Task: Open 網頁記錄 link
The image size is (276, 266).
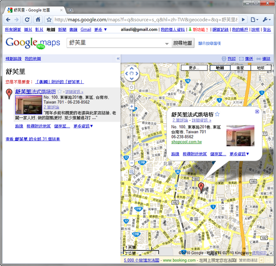Action: pyautogui.click(x=221, y=30)
